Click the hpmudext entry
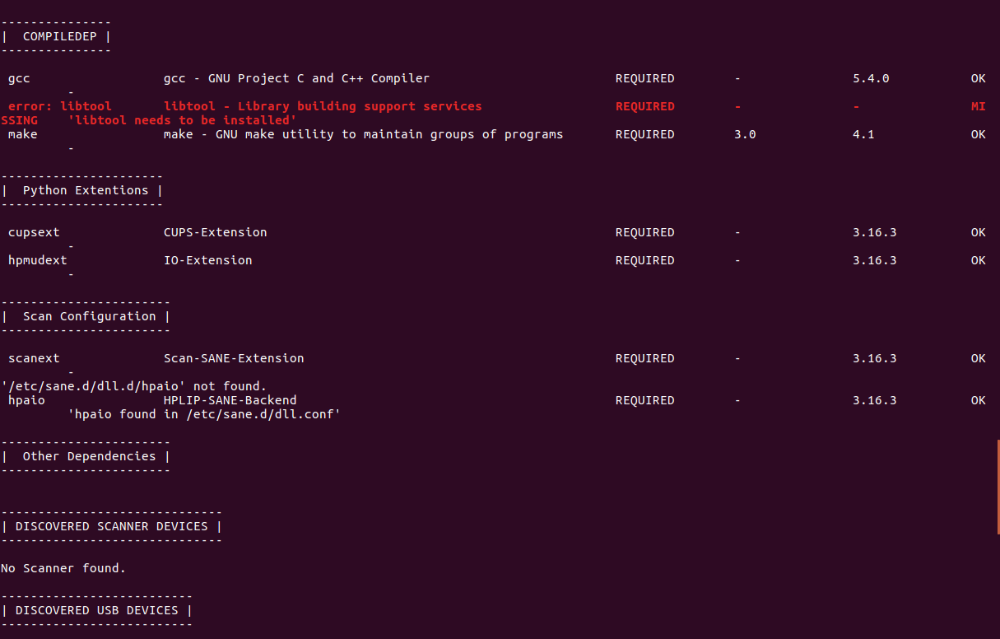The image size is (1000, 639). (38, 260)
